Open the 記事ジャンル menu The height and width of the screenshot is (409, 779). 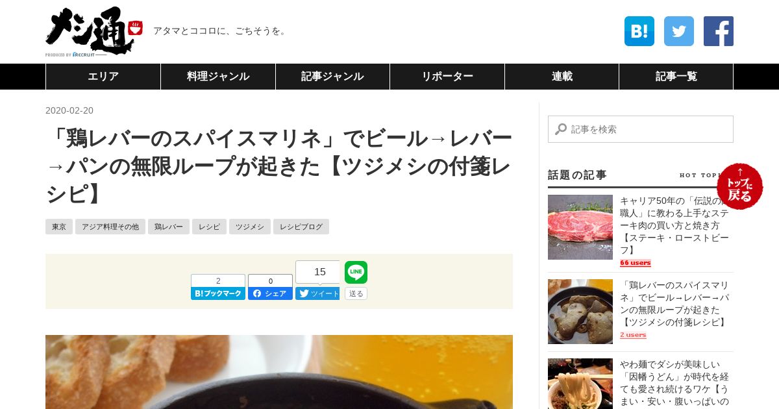click(x=332, y=77)
